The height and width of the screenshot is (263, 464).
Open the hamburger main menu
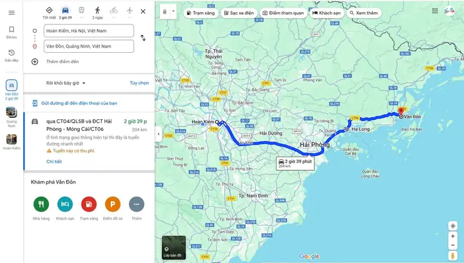click(11, 12)
